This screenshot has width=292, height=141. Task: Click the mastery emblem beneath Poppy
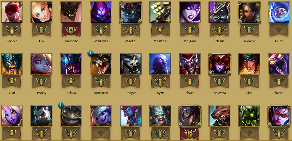(x=41, y=82)
